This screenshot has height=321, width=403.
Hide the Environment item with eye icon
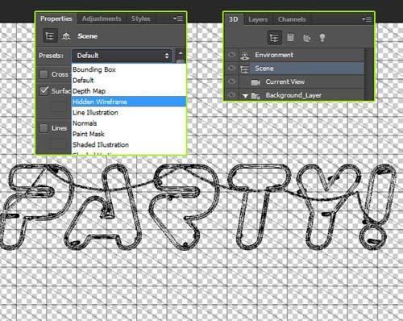[x=231, y=55]
